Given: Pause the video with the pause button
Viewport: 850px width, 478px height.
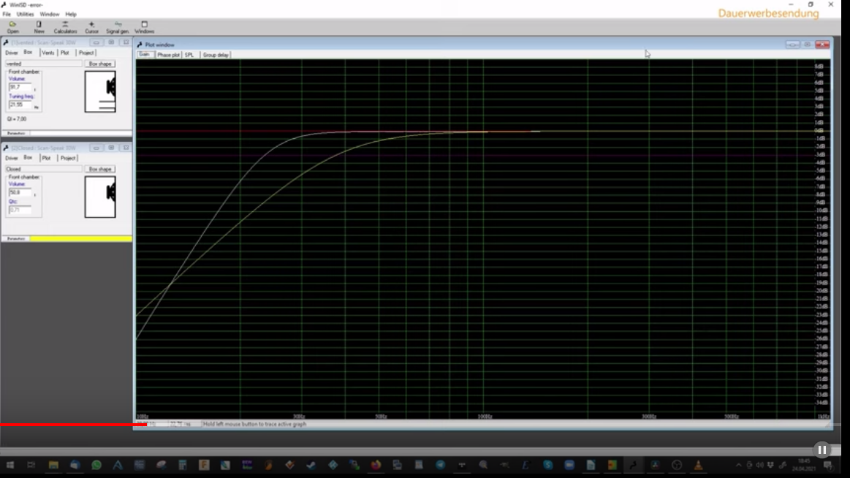Looking at the screenshot, I should (x=821, y=449).
